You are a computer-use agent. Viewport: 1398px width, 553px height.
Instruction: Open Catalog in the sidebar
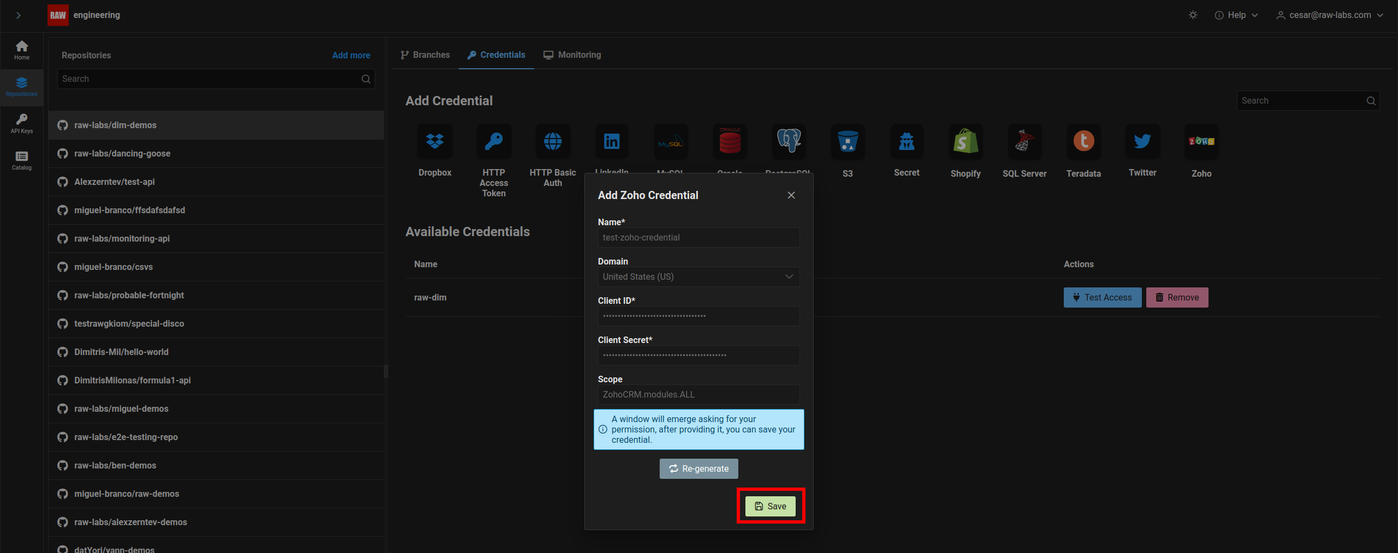22,161
